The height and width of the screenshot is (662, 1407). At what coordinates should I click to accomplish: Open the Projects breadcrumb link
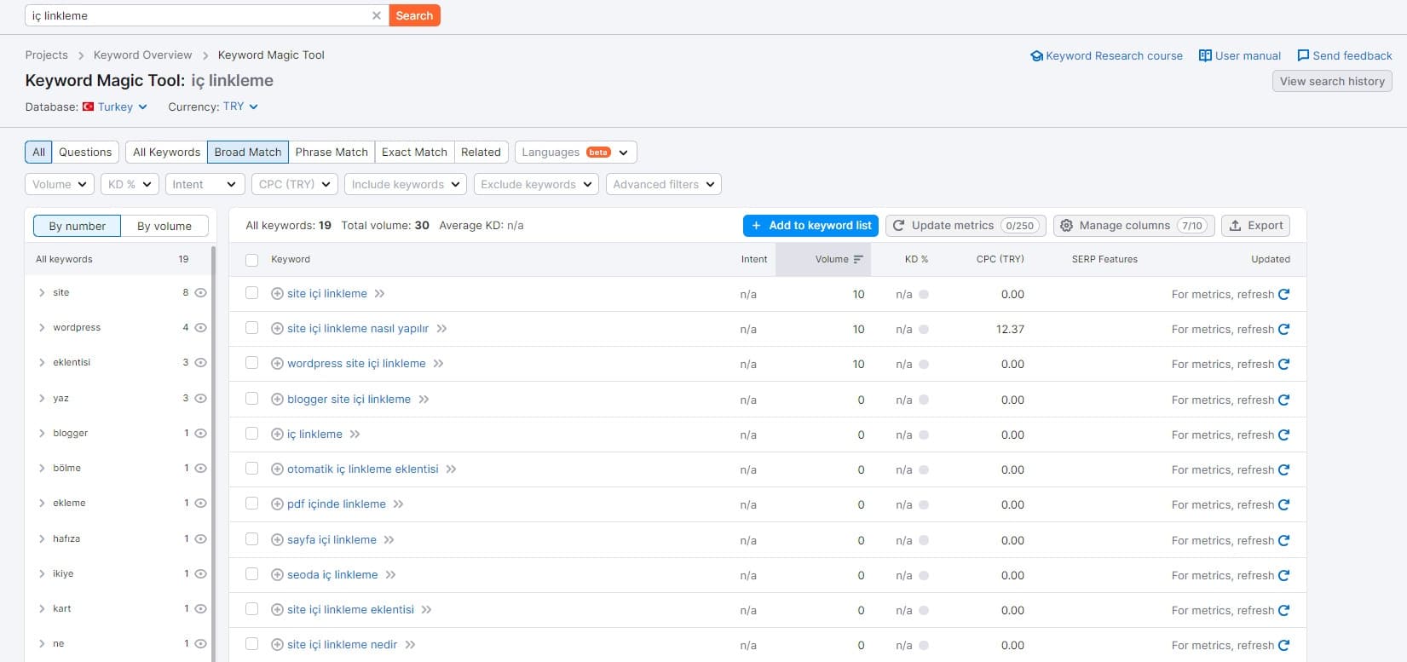pos(46,55)
